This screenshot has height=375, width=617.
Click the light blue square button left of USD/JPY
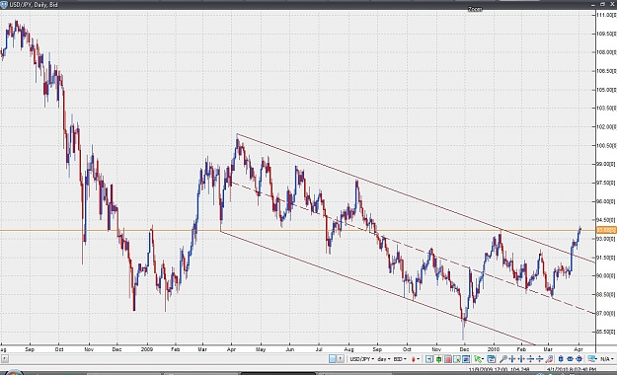[x=332, y=359]
